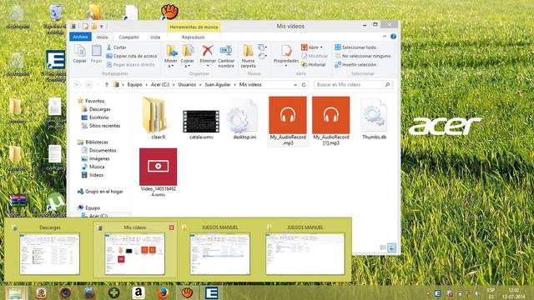The width and height of the screenshot is (534, 300).
Task: Open the blue Help question icon
Action: pyautogui.click(x=393, y=37)
